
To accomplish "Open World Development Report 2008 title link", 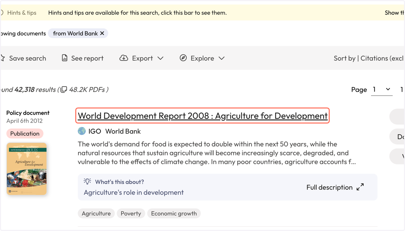I will [x=202, y=116].
